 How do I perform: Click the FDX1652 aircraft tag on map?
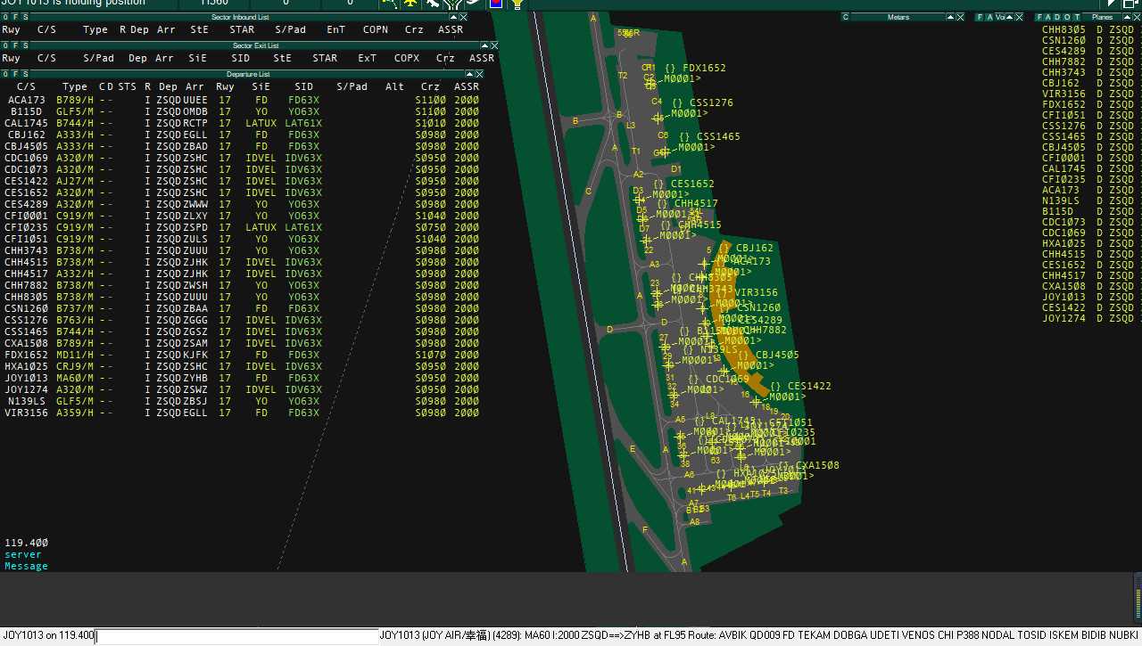704,68
